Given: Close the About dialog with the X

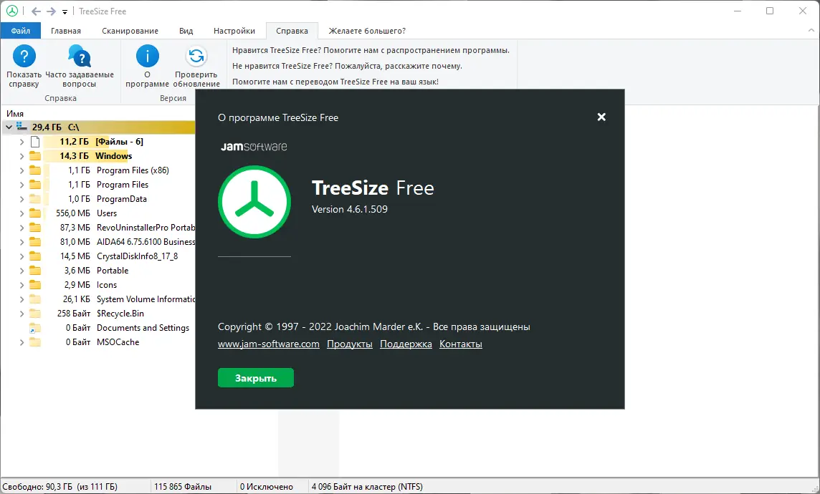Looking at the screenshot, I should (x=601, y=117).
